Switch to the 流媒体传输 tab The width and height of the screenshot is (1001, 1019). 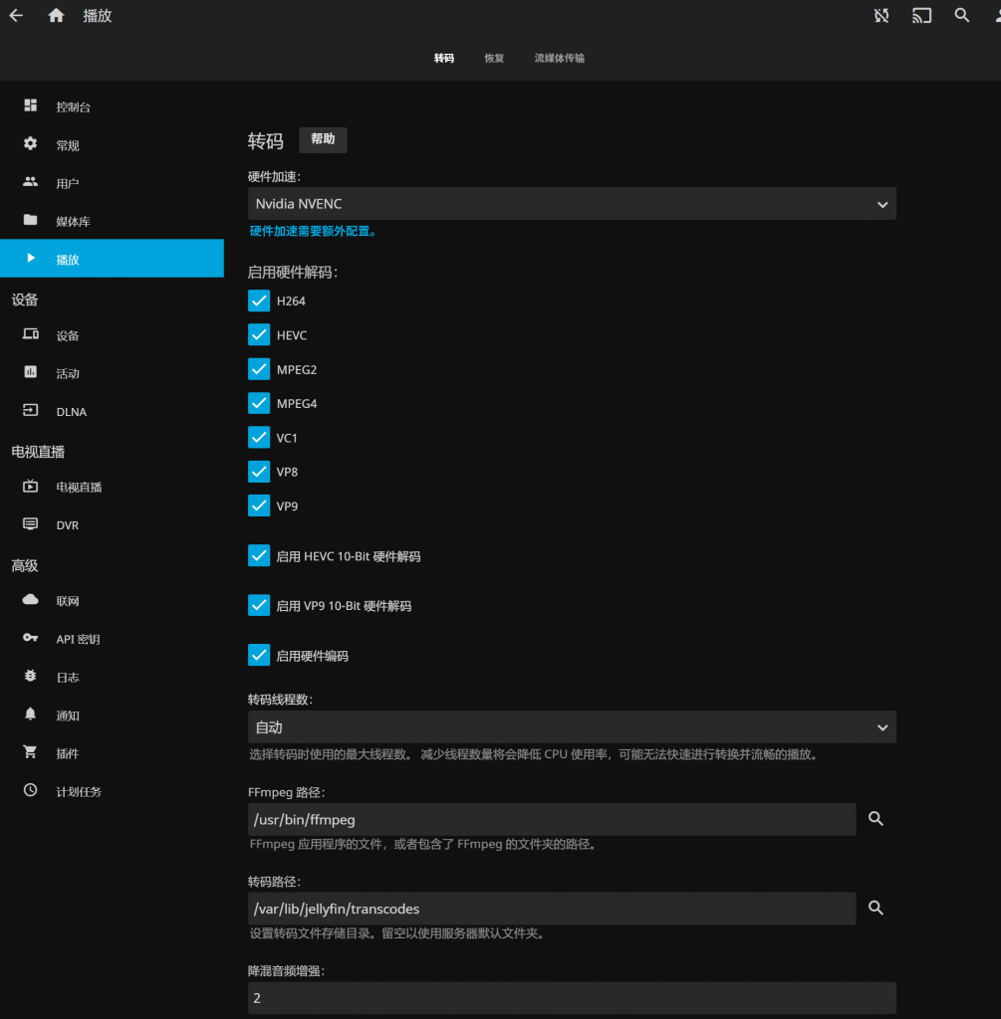coord(559,58)
